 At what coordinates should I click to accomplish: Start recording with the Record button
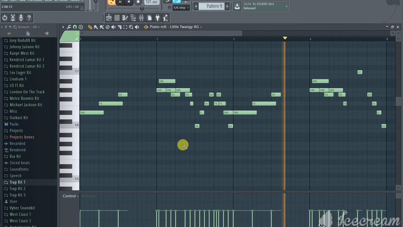138,2
